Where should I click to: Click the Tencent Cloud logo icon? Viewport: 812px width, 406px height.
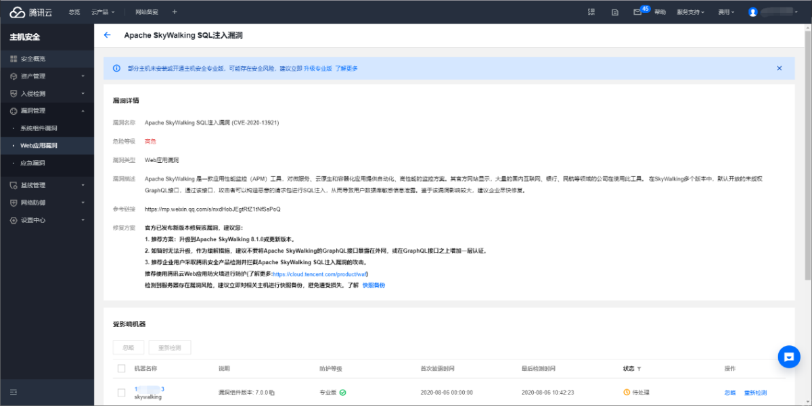17,11
